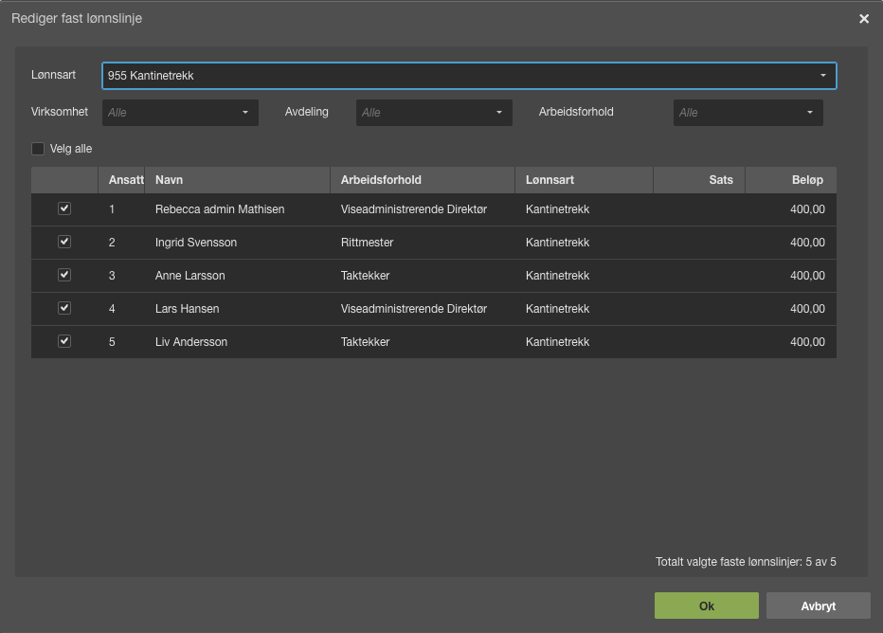This screenshot has width=883, height=633.
Task: Click Taktekker in Liv Andersson's row
Action: pos(365,342)
